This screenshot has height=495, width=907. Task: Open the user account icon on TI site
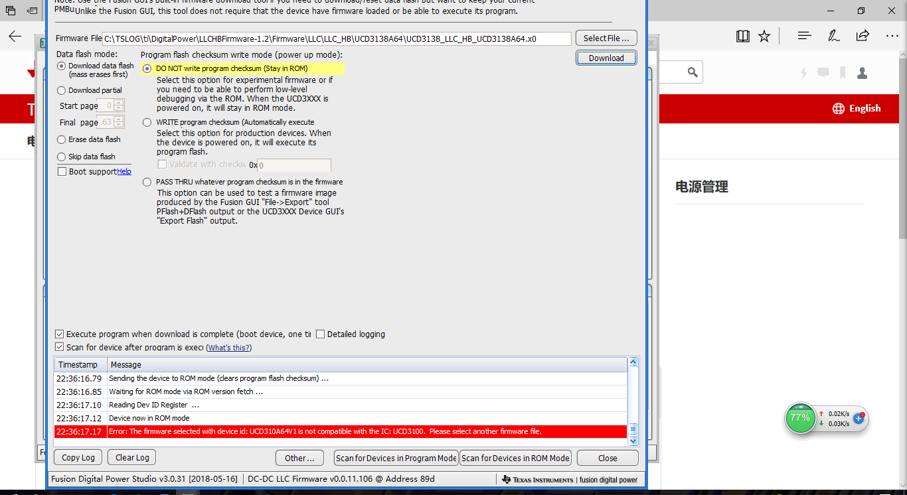tap(862, 72)
